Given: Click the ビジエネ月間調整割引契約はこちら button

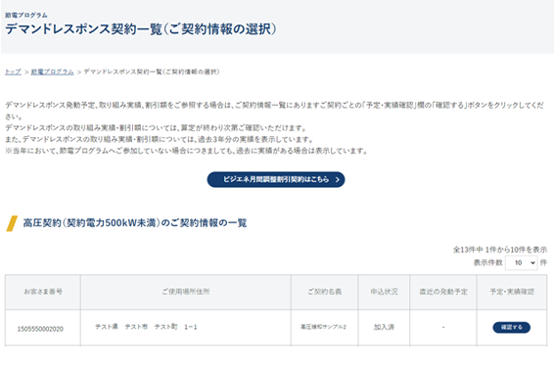Looking at the screenshot, I should pos(276,179).
